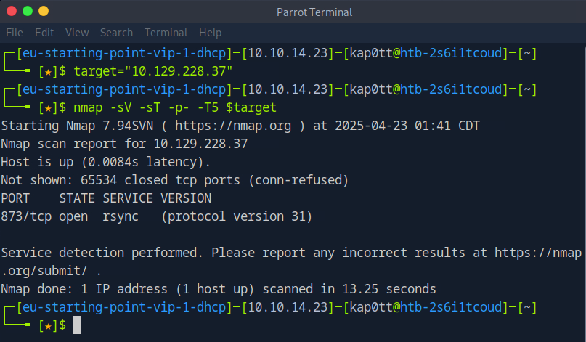This screenshot has width=586, height=342.
Task: Close the Parrot Terminal window with red button
Action: 13,12
